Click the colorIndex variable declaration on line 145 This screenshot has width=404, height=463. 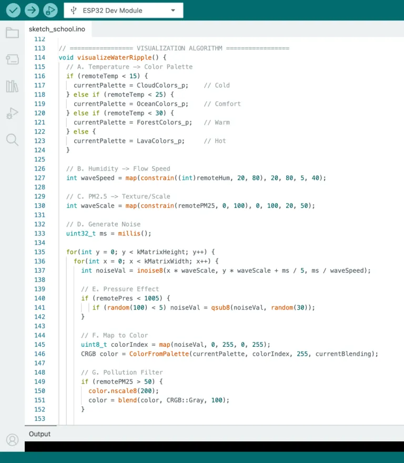[x=129, y=345]
